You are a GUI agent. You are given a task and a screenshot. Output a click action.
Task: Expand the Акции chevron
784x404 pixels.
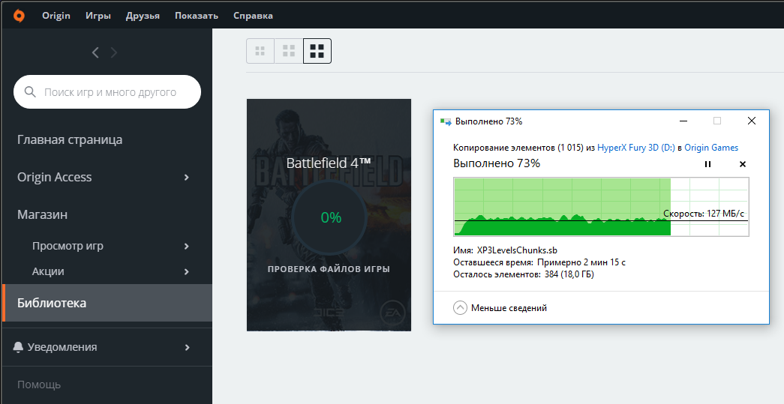coord(187,271)
